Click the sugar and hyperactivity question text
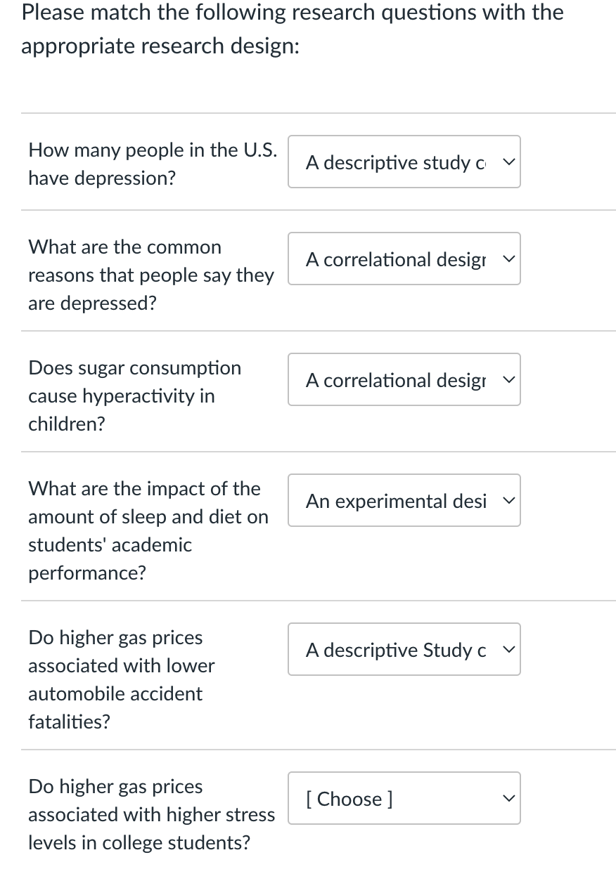Screen dimensions: 616x888 (x=134, y=396)
